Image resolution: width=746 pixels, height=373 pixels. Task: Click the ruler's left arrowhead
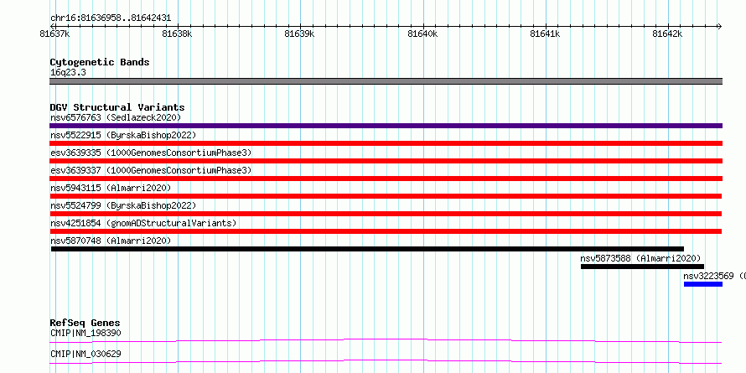[53, 26]
